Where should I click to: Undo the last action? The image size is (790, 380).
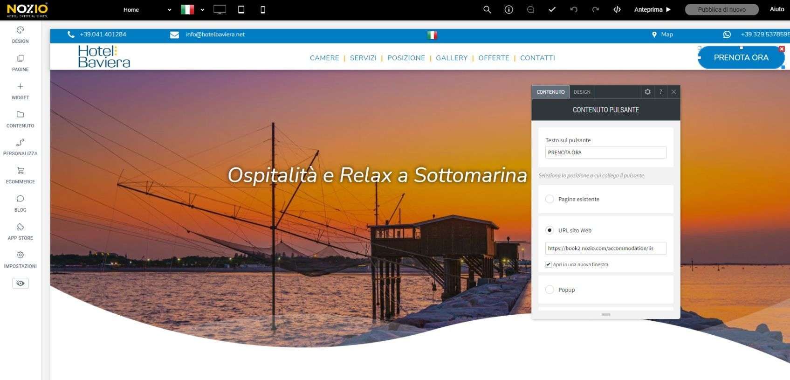click(574, 9)
